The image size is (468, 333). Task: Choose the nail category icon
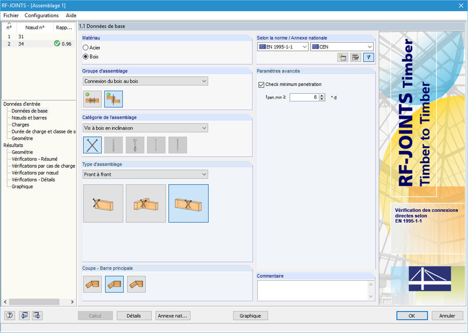[156, 145]
